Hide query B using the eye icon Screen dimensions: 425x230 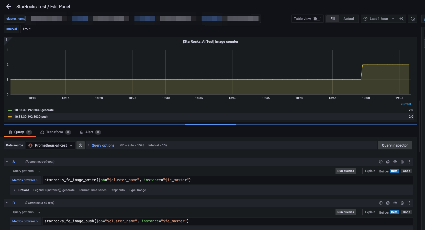coord(395,203)
